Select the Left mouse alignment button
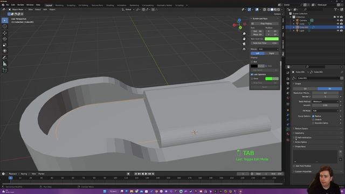The height and width of the screenshot is (194, 345). (258, 53)
